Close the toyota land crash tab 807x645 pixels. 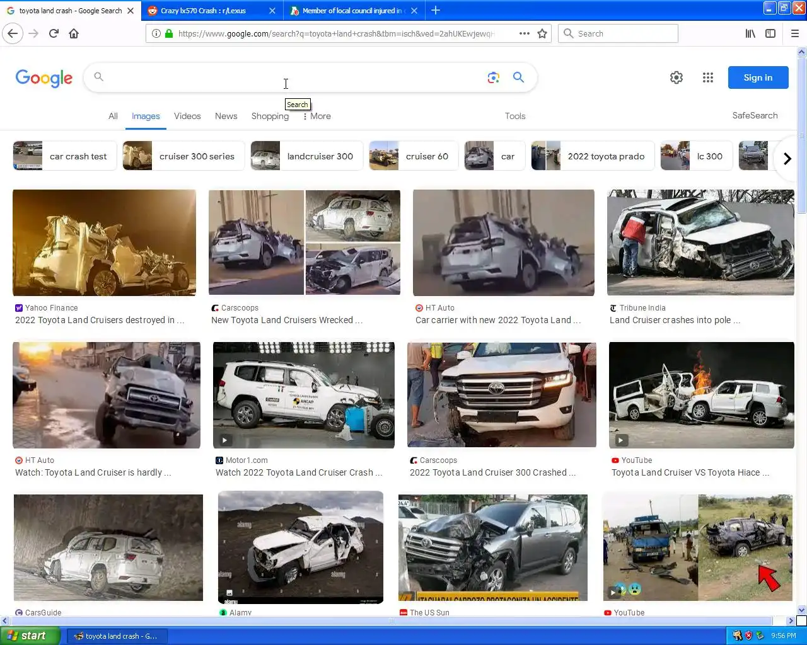[x=131, y=11]
